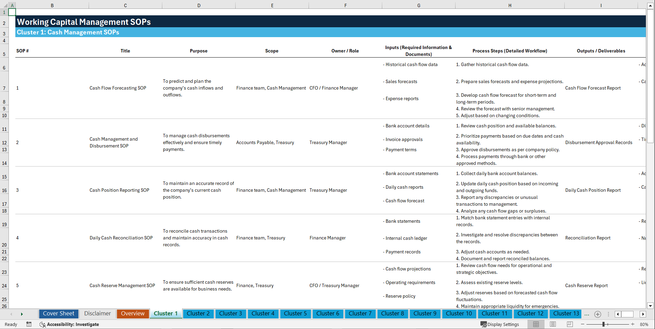The width and height of the screenshot is (655, 329).
Task: Open the full sheet list via the ellipsis
Action: [586, 314]
